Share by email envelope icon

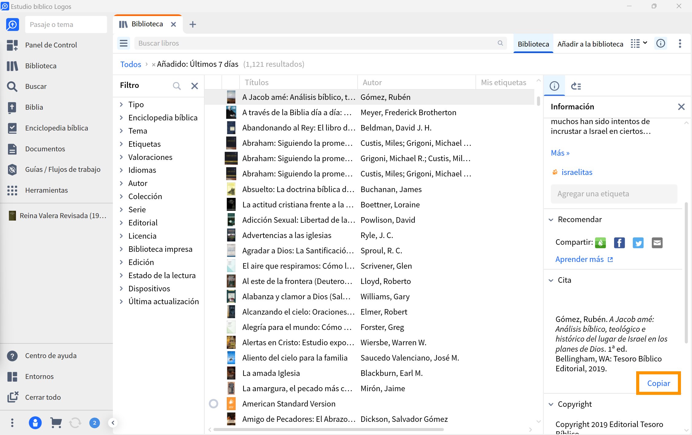pos(657,243)
